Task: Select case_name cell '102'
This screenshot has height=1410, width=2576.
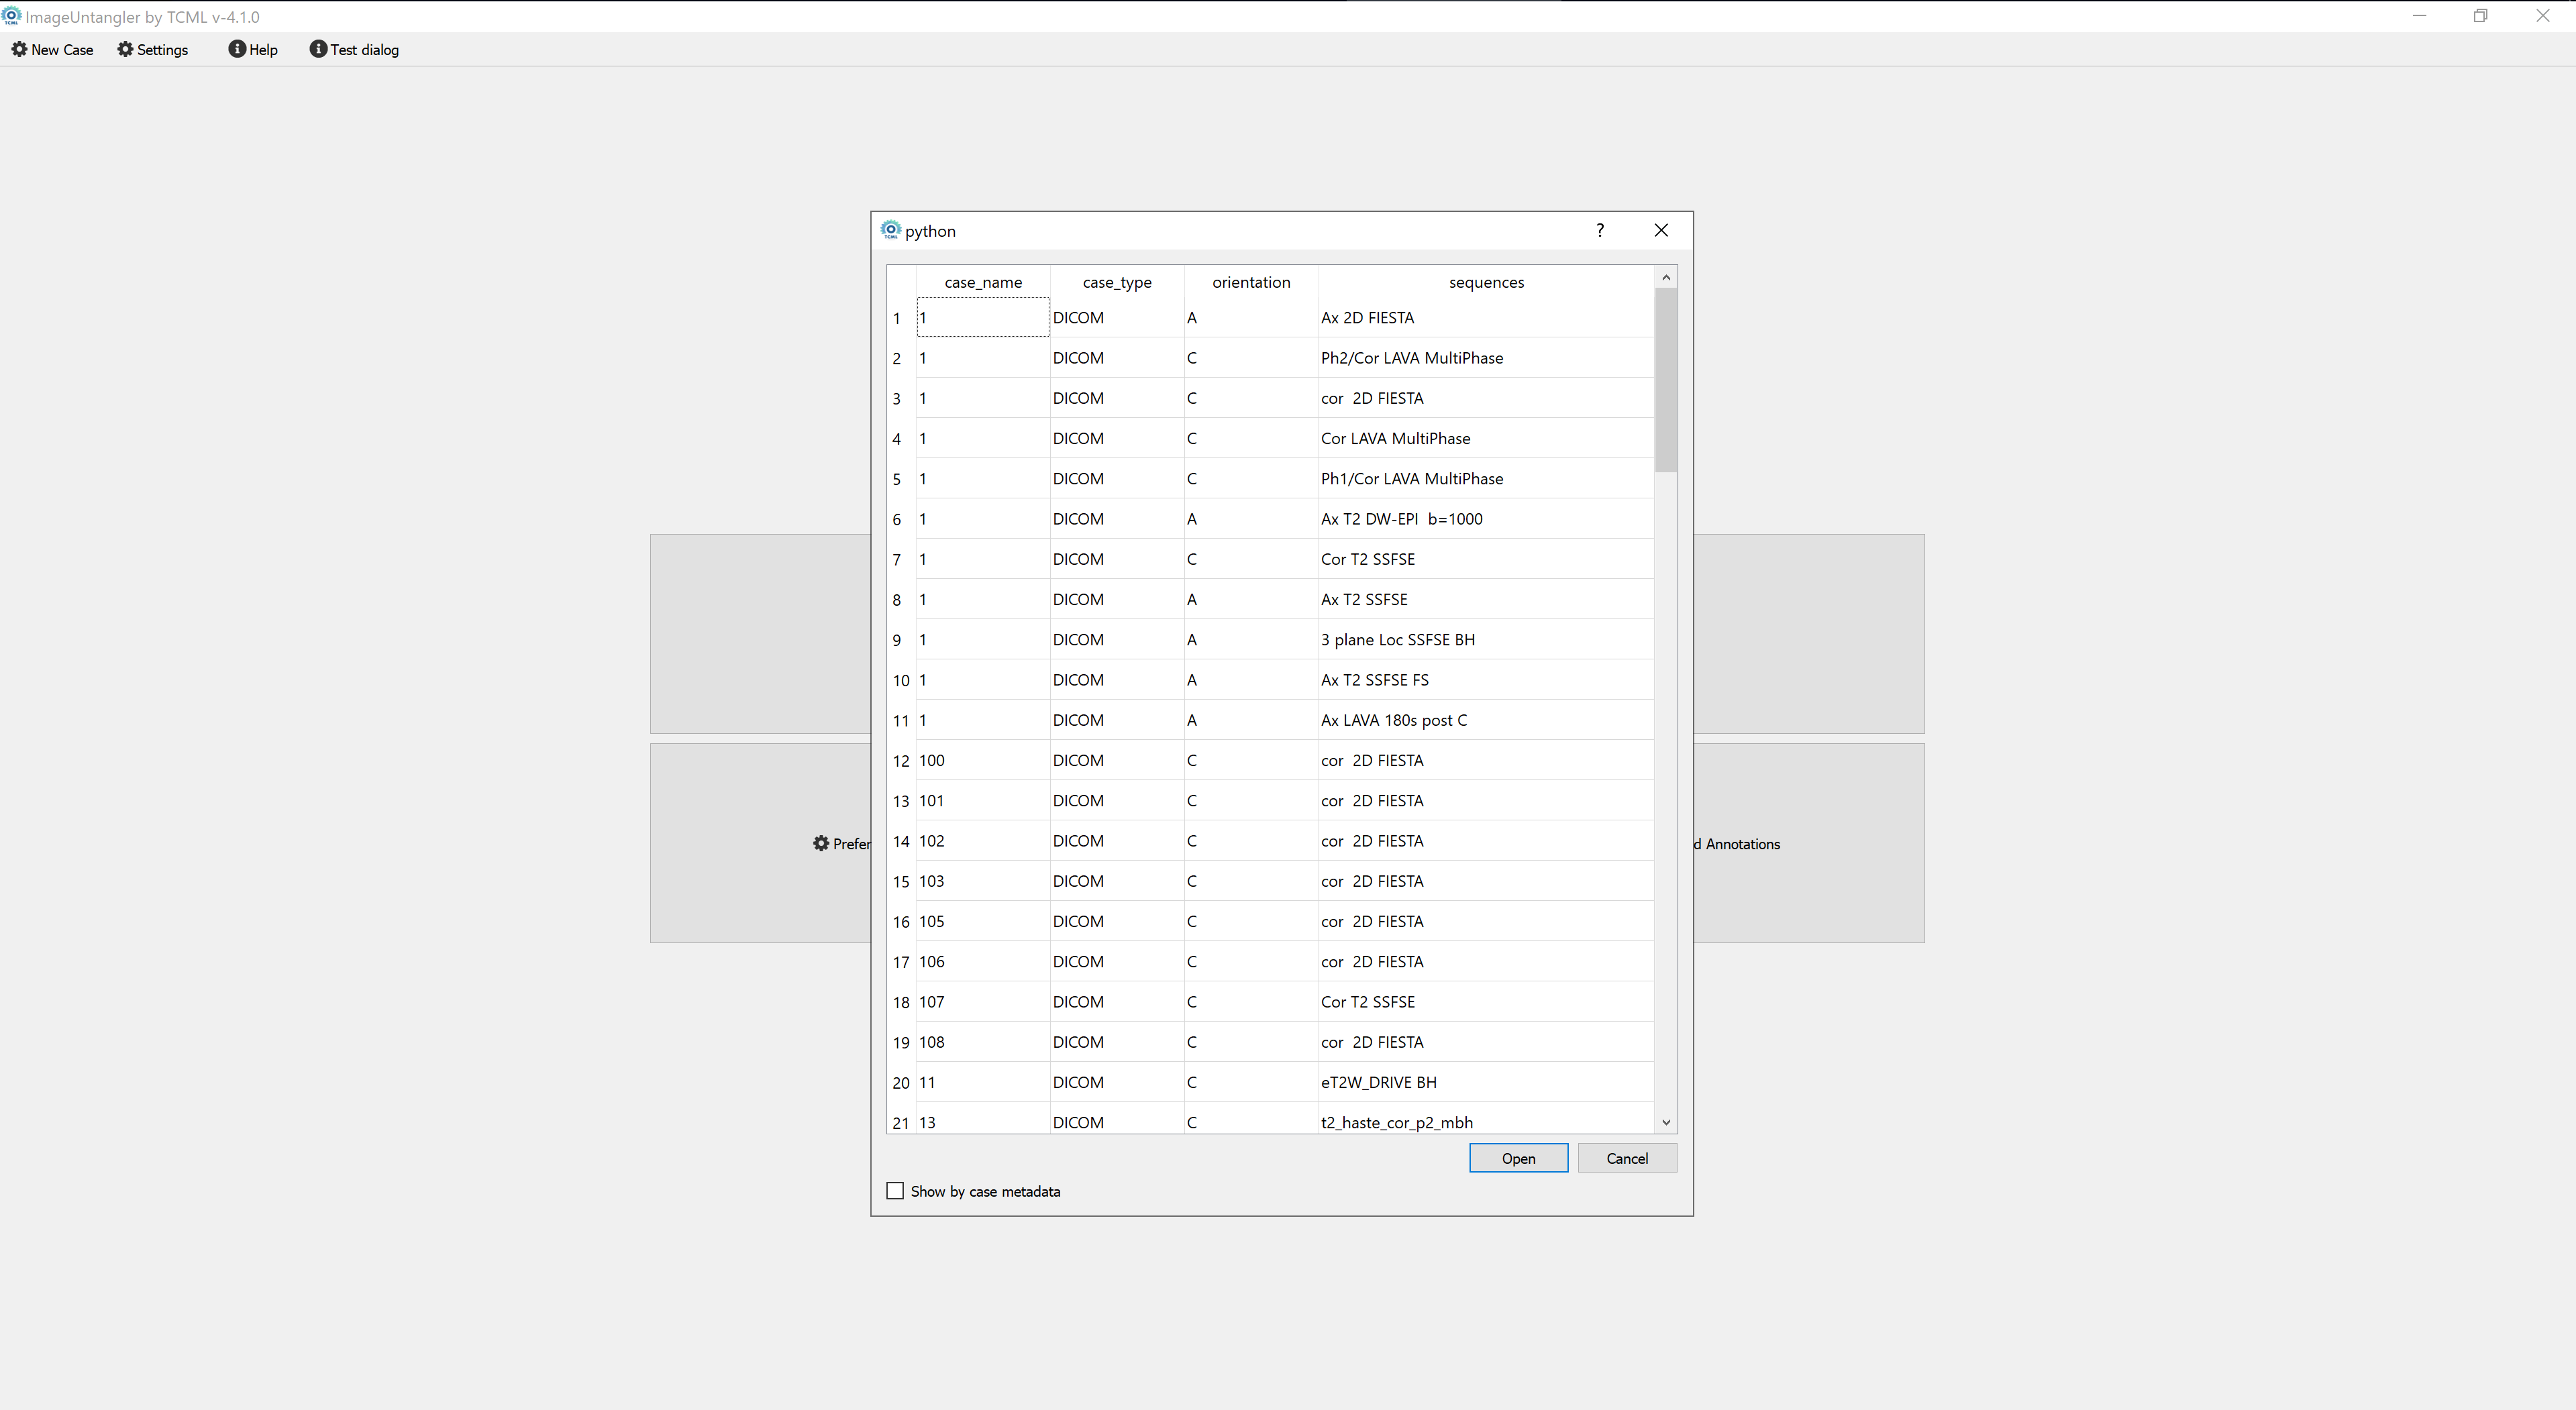Action: 983,841
